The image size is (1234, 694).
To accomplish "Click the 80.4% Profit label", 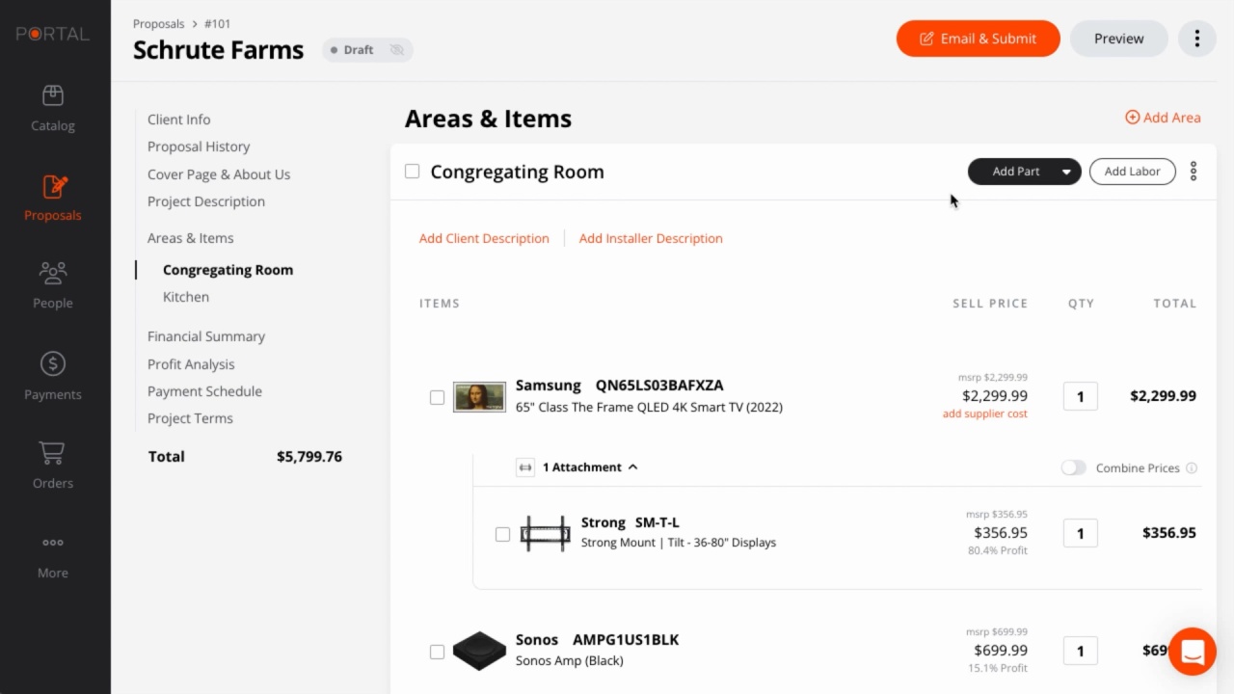I will (998, 550).
